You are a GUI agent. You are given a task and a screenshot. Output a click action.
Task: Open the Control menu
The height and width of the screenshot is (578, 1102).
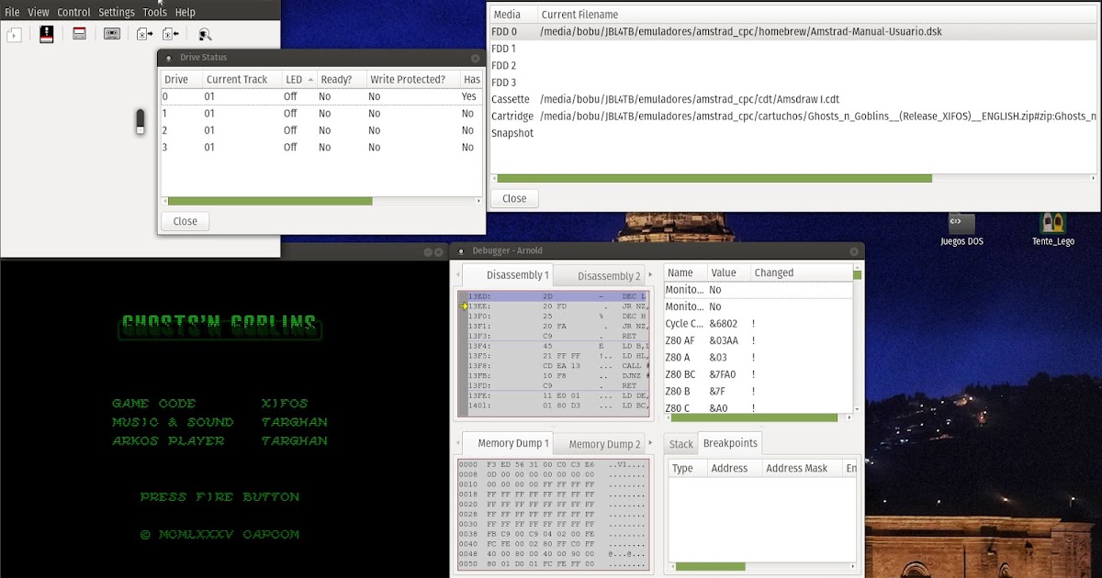coord(73,12)
